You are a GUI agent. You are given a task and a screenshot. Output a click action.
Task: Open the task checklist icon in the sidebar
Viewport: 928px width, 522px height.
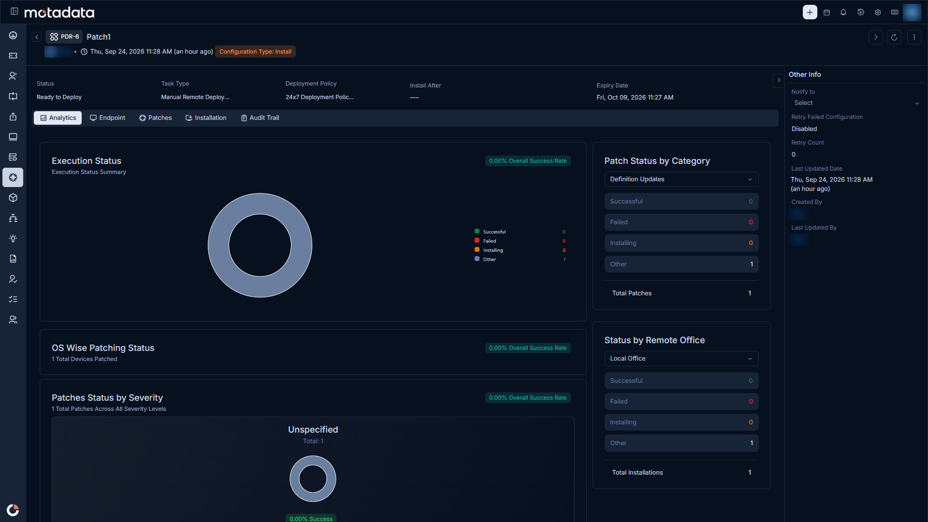coord(13,299)
